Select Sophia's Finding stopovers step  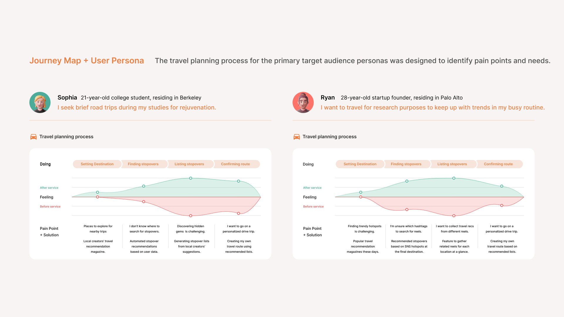(x=143, y=164)
